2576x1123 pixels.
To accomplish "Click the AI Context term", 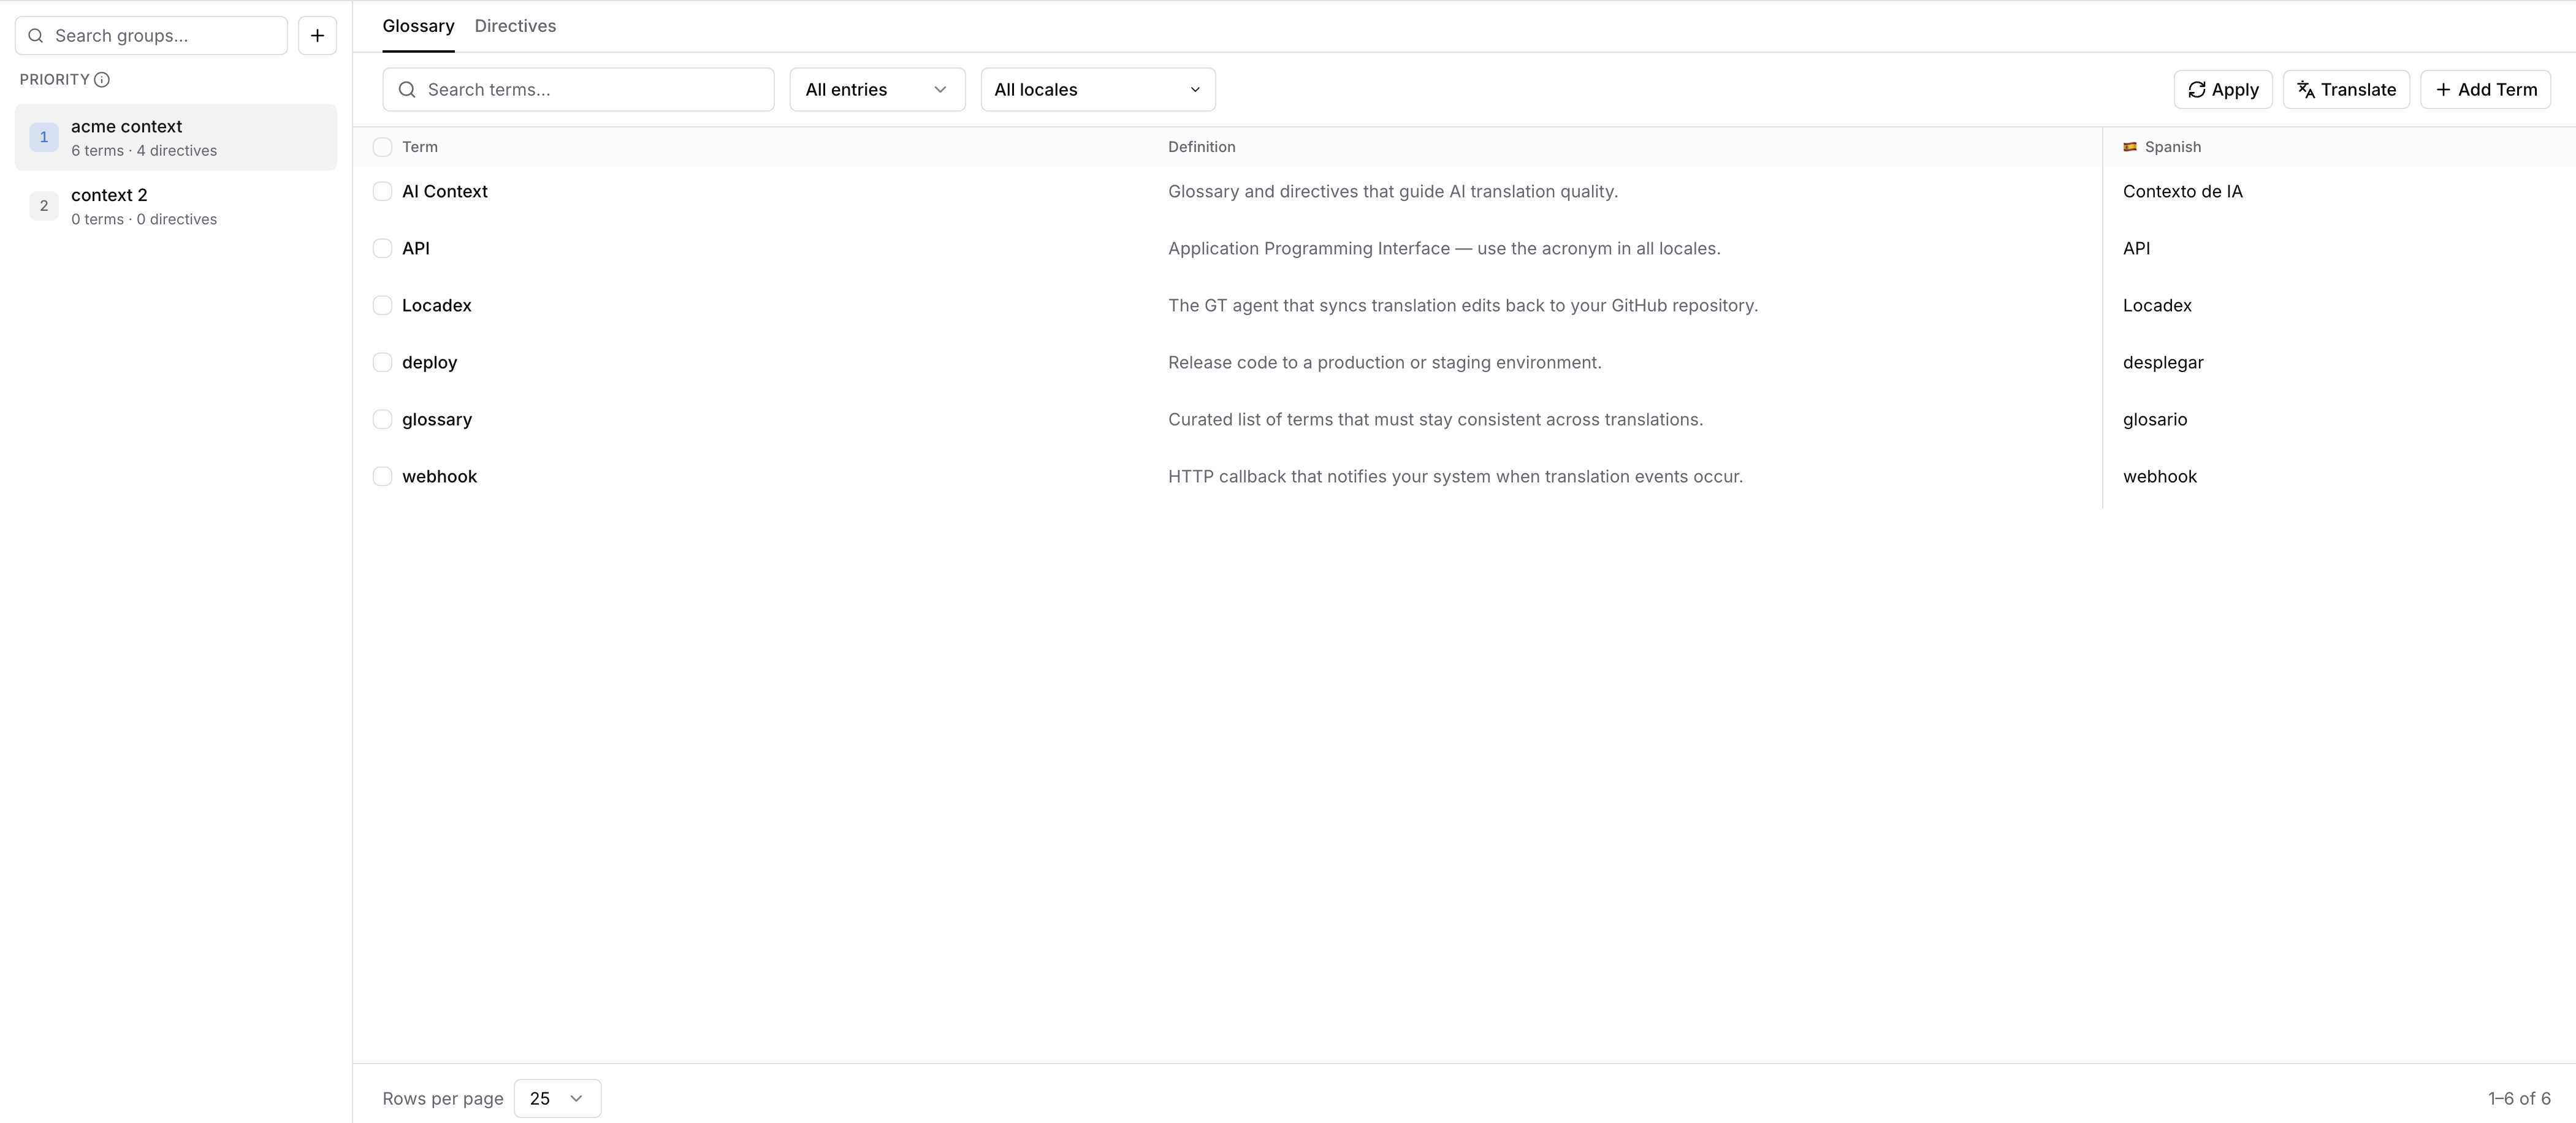I will (445, 191).
